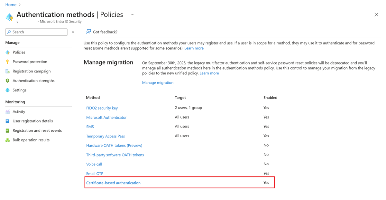Image resolution: width=386 pixels, height=200 pixels.
Task: Click the Bulk operation results icon
Action: click(x=8, y=140)
